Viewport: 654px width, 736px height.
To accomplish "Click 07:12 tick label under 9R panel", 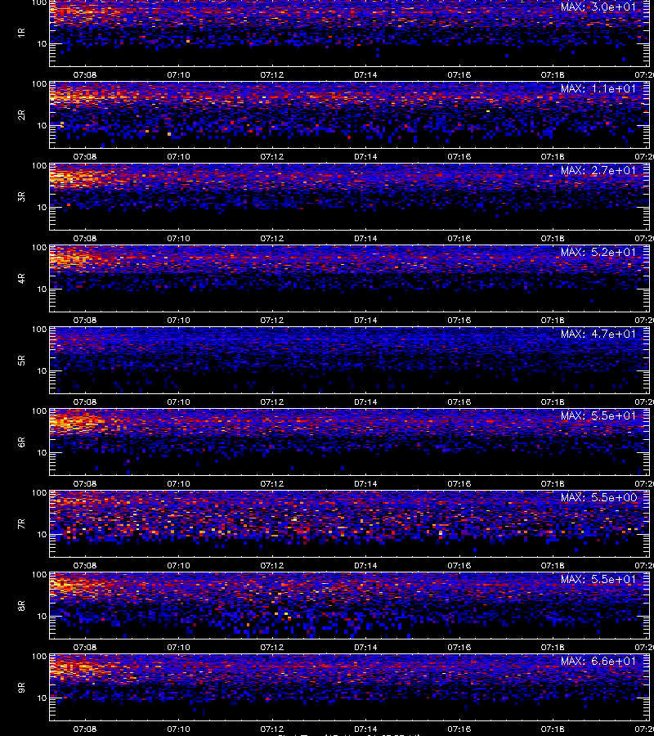I will tap(272, 729).
